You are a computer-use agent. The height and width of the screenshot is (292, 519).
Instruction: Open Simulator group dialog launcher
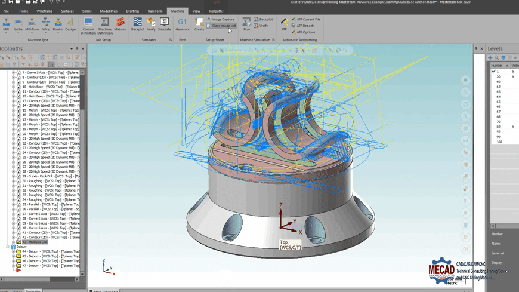point(171,40)
